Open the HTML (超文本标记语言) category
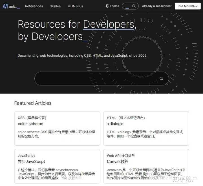 coord(126,118)
